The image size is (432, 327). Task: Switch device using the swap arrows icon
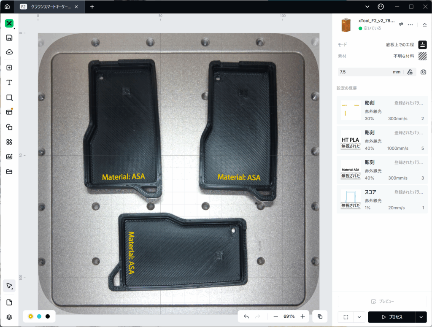point(401,24)
